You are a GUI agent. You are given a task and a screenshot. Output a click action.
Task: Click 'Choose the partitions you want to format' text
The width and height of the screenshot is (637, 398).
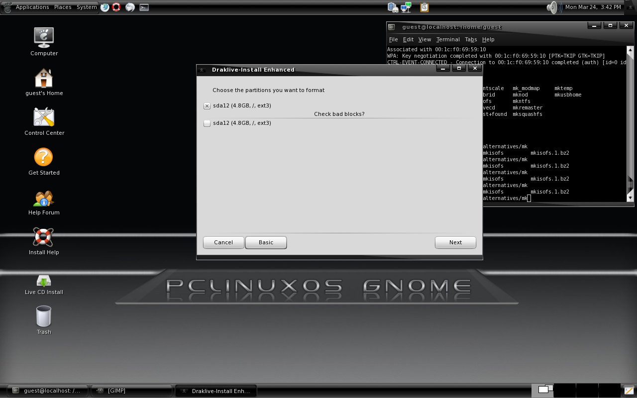coord(268,90)
